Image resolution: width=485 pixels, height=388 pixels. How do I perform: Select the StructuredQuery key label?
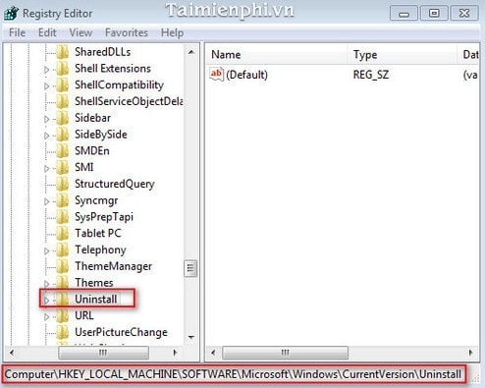pos(115,184)
